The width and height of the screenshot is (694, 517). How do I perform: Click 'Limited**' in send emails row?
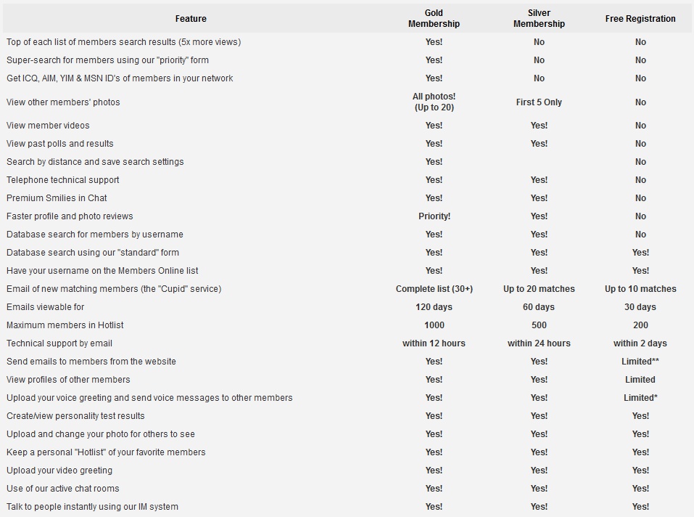pos(640,362)
